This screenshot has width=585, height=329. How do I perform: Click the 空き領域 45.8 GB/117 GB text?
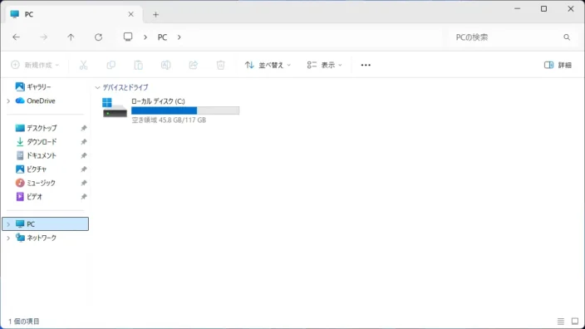(x=169, y=120)
